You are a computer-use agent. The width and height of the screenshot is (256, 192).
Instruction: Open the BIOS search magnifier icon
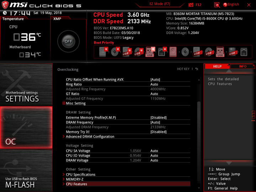point(217,5)
